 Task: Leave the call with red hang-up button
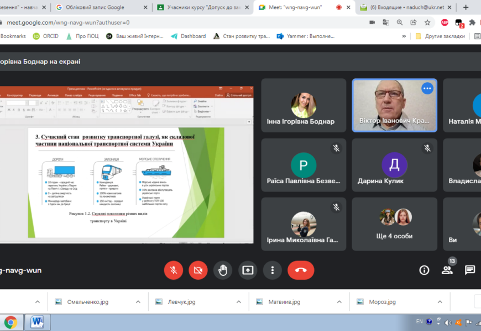(301, 270)
